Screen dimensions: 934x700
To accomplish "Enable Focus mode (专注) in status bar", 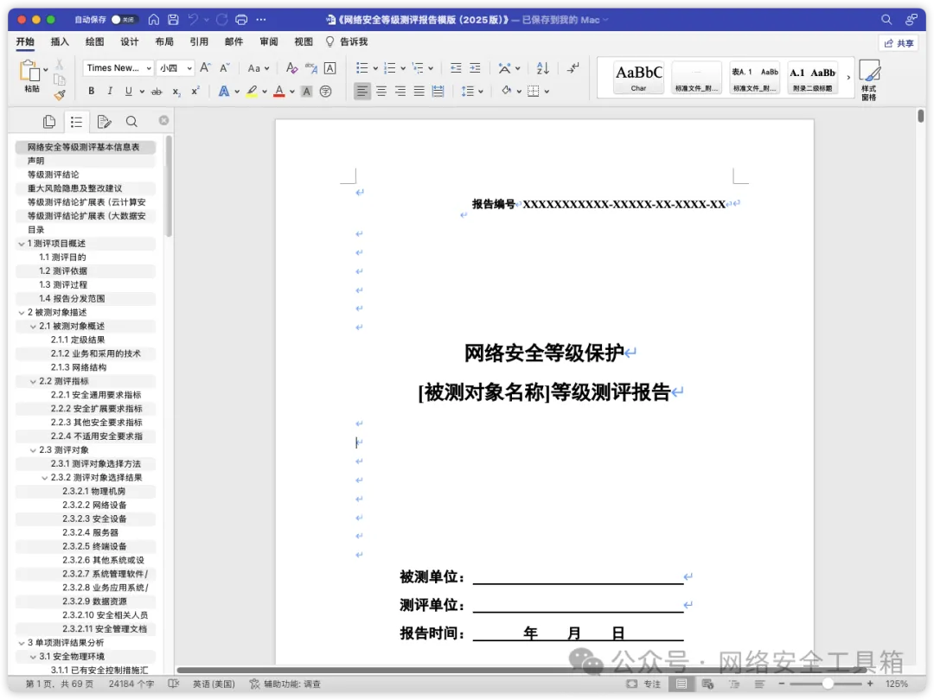I will tap(642, 683).
